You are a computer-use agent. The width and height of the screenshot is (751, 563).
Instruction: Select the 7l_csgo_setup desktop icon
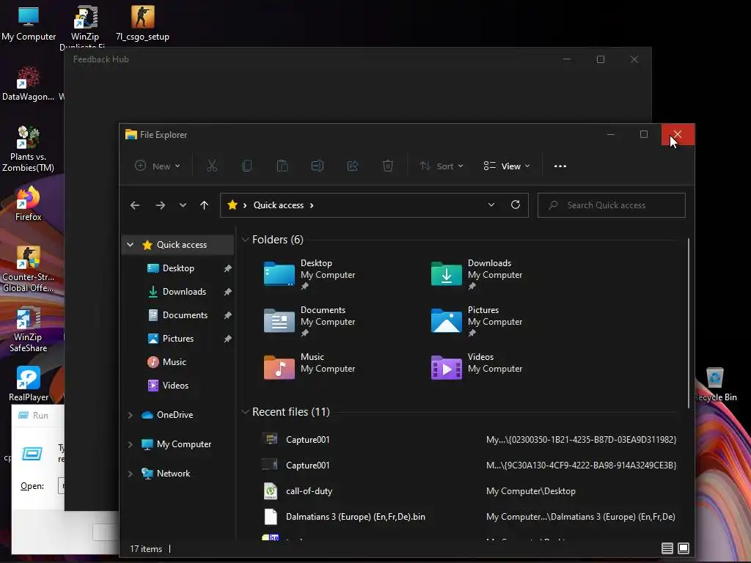143,23
